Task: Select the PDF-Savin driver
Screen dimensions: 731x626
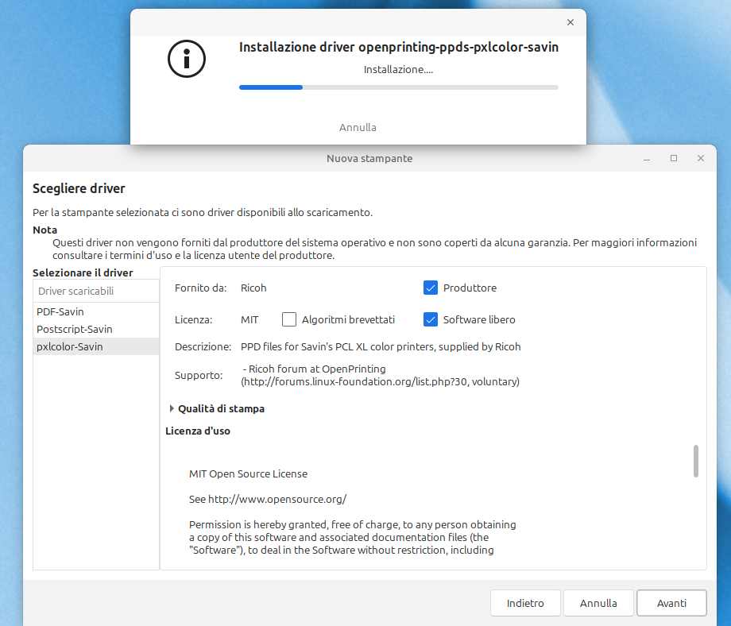Action: (x=96, y=311)
